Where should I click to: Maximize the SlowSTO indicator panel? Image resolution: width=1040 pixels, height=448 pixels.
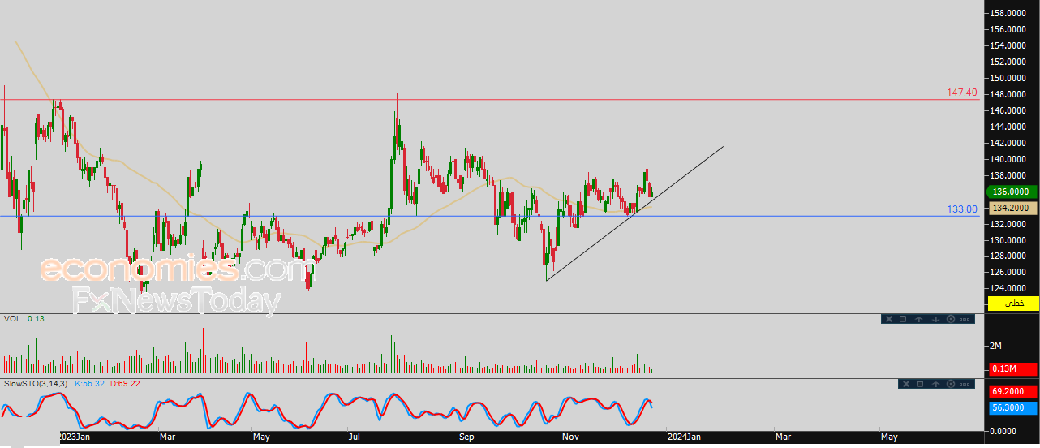pyautogui.click(x=920, y=384)
